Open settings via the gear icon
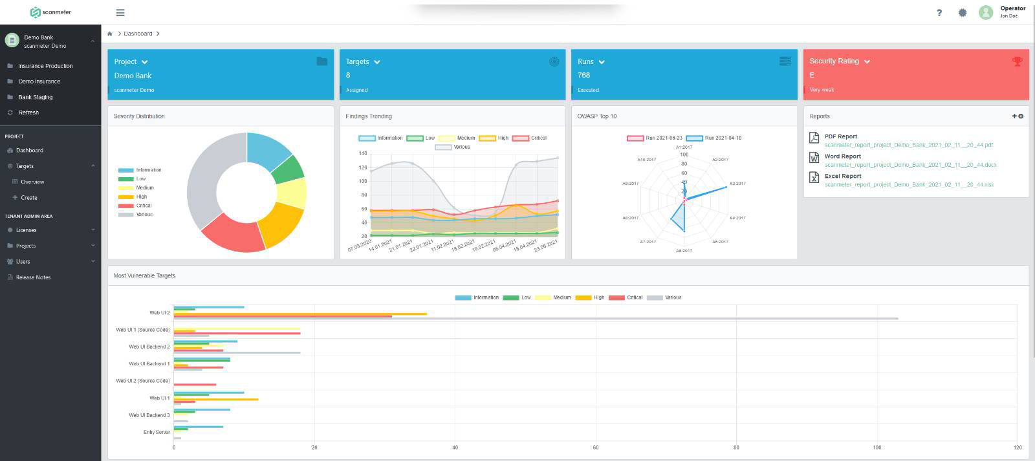 pyautogui.click(x=963, y=12)
